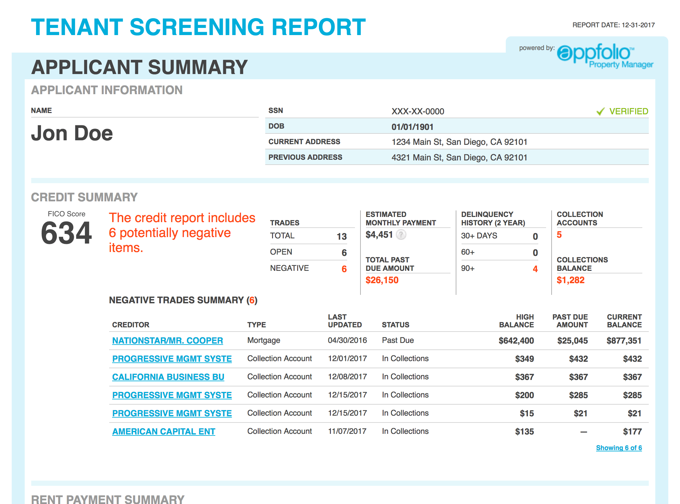
Task: Select the second PROGRESSIVE MGMT SYSTE entry
Action: 172,395
